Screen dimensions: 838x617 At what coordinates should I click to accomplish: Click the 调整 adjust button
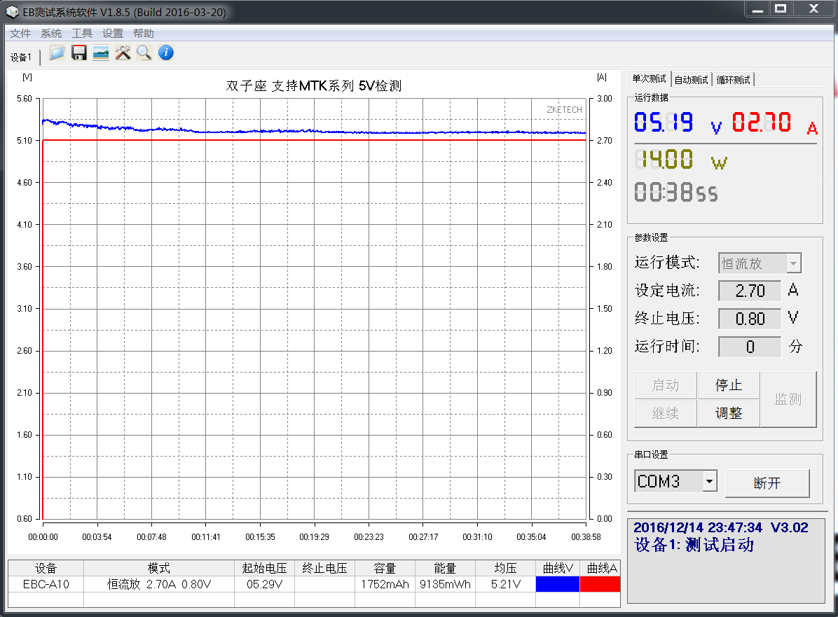click(x=729, y=413)
